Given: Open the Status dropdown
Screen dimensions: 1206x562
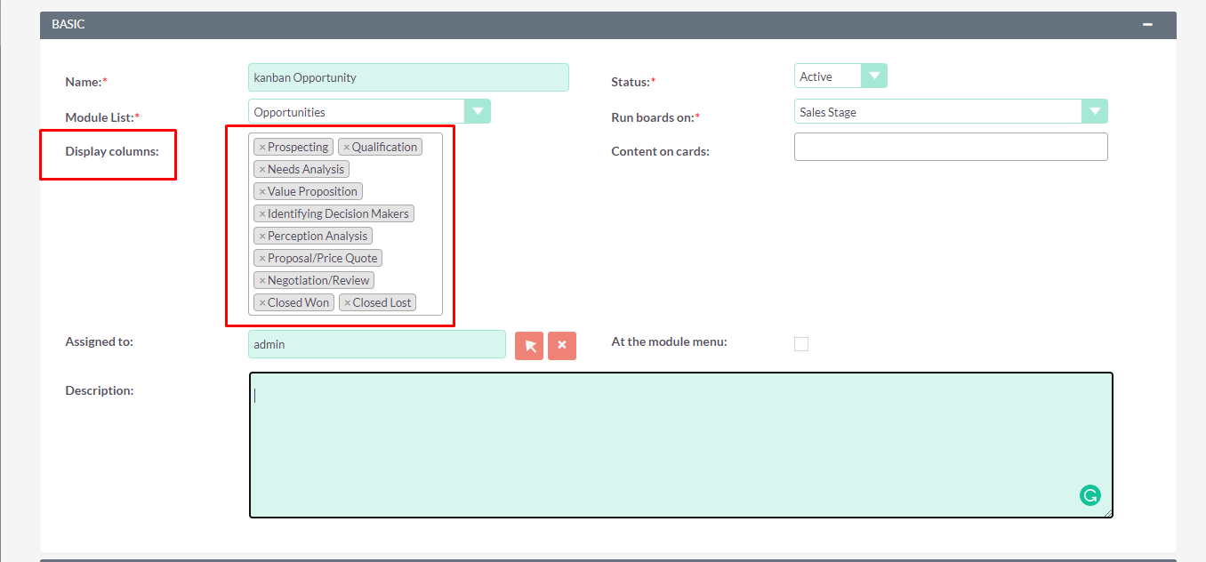Looking at the screenshot, I should [x=874, y=76].
